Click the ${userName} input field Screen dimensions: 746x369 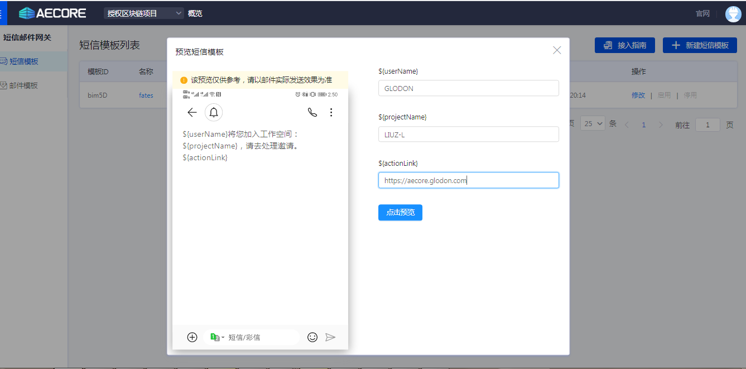click(468, 88)
